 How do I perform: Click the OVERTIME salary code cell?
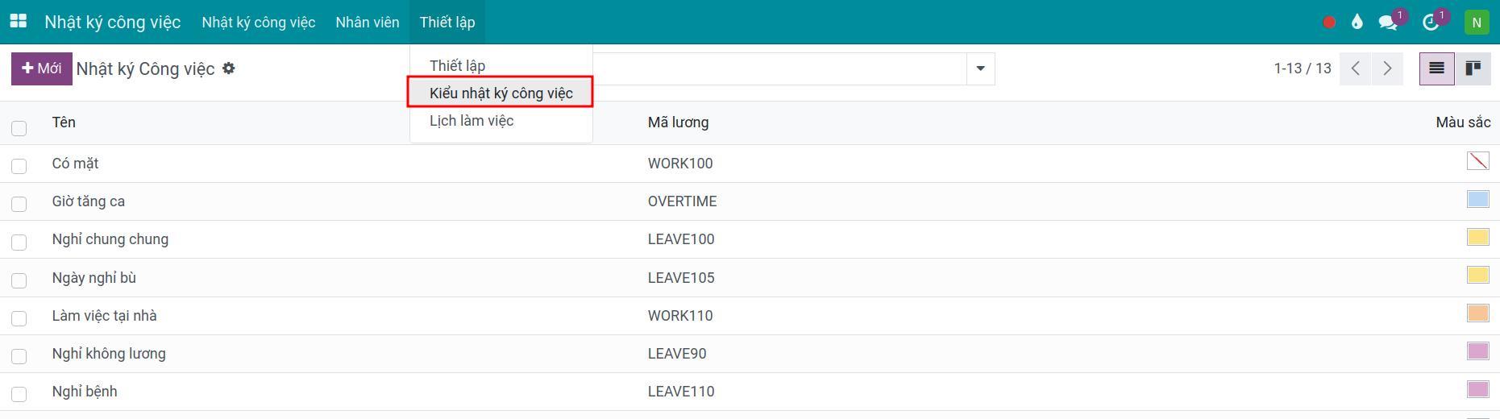pyautogui.click(x=682, y=201)
